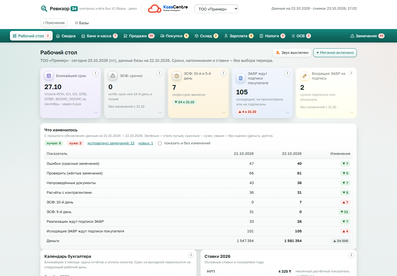This screenshot has width=397, height=276.
Task: Click the calendar icon on Ближайший срок card
Action: coord(49,76)
